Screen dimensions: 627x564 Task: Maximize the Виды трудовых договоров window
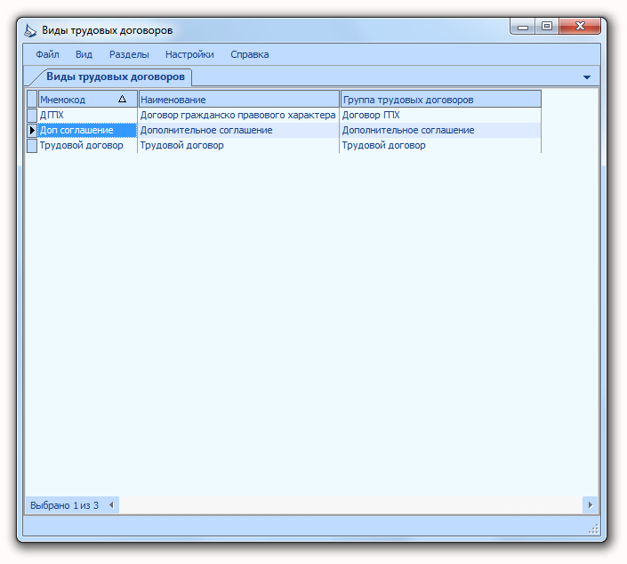pos(547,27)
